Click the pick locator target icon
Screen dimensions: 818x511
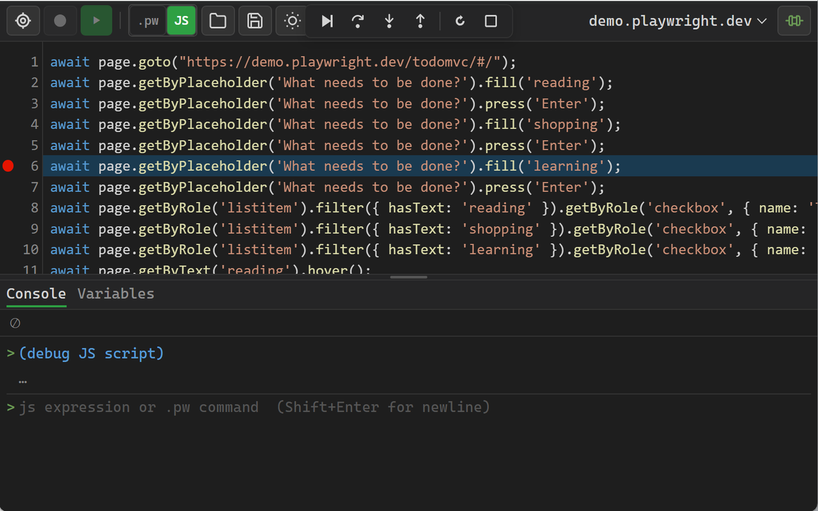tap(23, 21)
